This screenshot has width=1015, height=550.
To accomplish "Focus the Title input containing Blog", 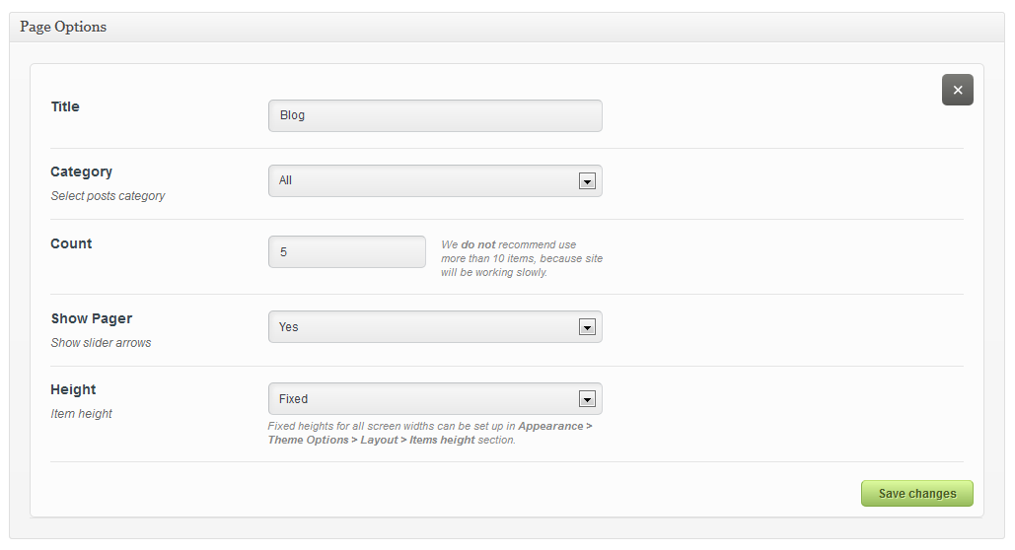I will tap(435, 116).
